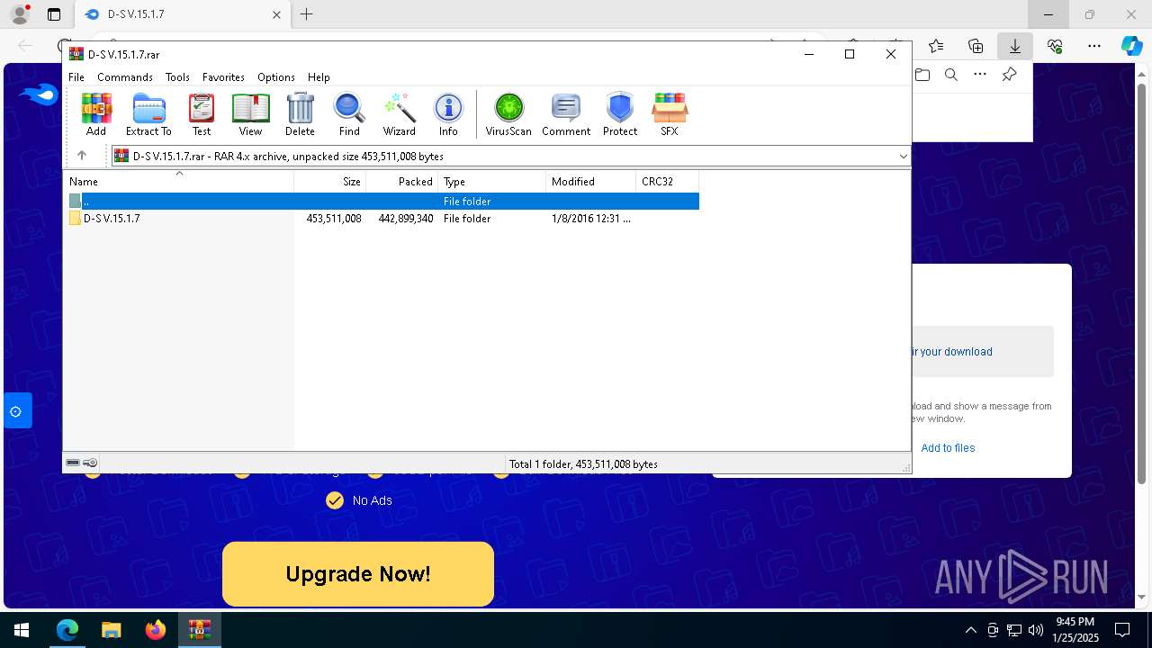Open the Comment tool
The height and width of the screenshot is (648, 1152).
tap(566, 114)
